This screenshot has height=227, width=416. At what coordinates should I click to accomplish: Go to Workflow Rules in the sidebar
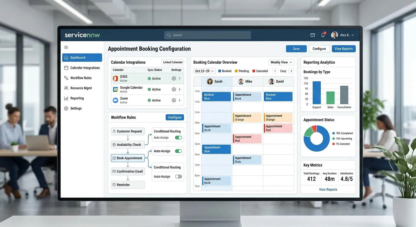click(x=82, y=78)
